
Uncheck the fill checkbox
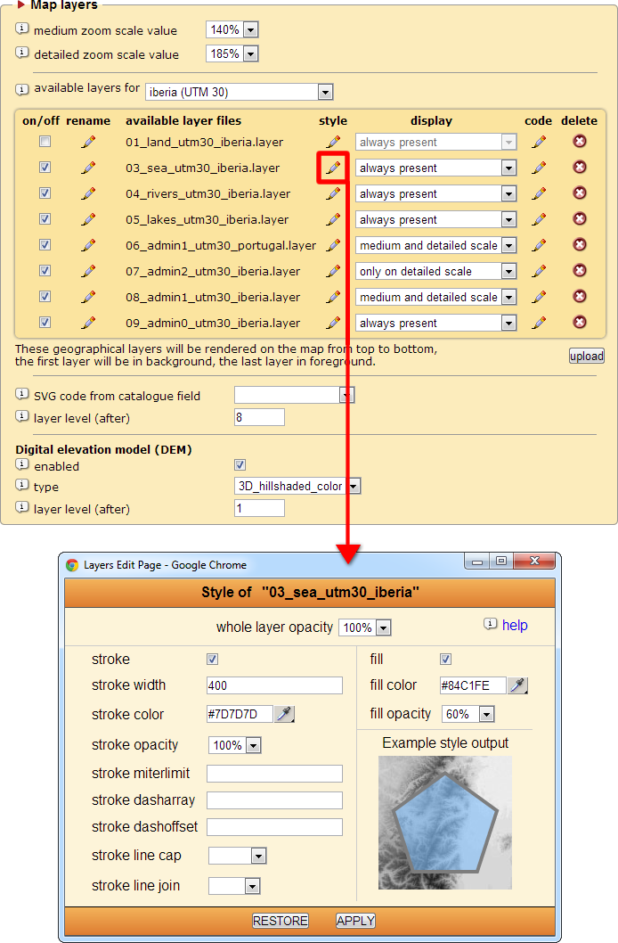tap(445, 660)
